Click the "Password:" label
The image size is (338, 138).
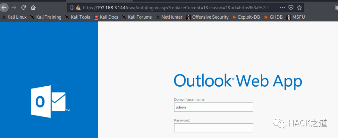pos(182,121)
